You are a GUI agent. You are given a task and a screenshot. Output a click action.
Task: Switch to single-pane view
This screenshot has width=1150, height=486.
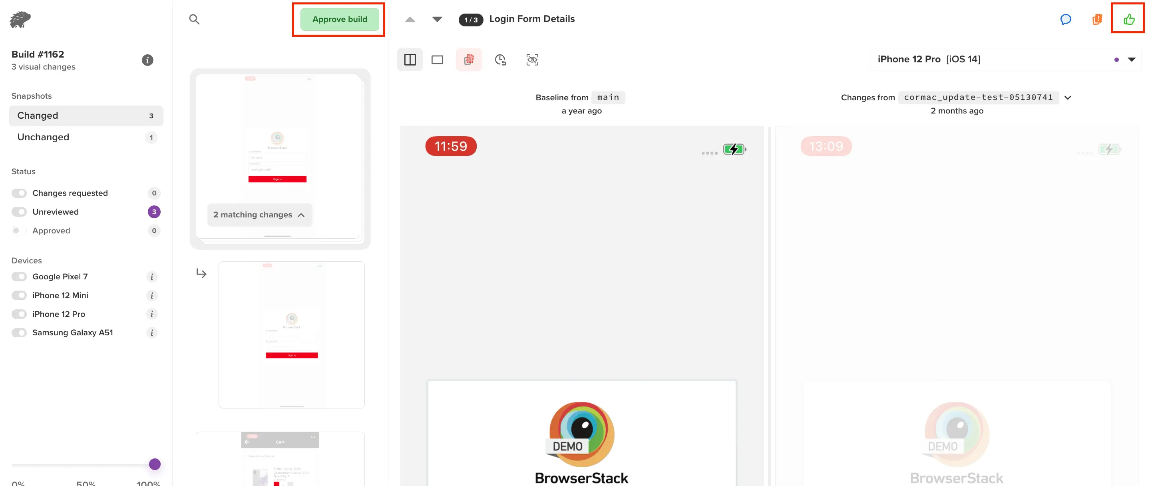[437, 60]
